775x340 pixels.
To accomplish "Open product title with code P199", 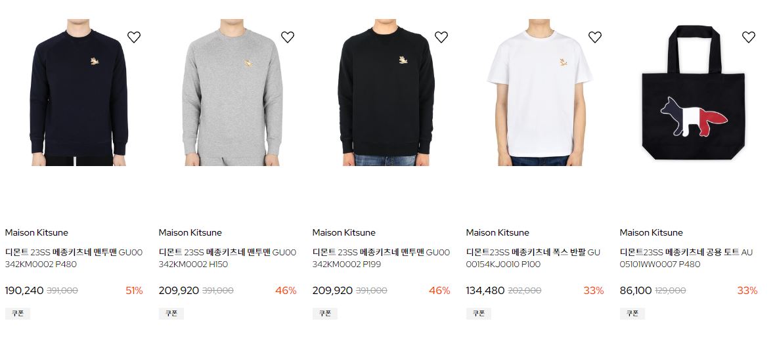I will click(381, 258).
